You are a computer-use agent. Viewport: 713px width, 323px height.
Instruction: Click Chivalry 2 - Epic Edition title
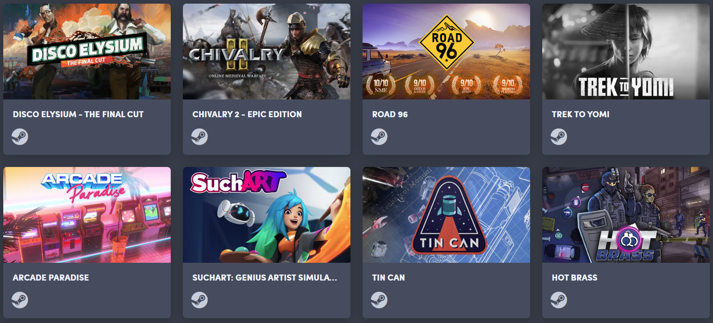click(x=247, y=114)
